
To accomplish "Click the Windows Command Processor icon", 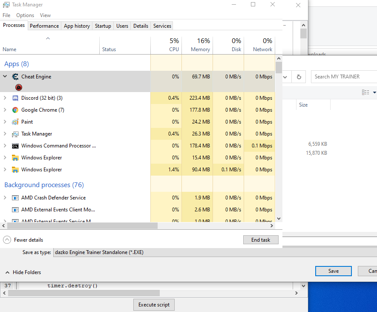I will click(x=15, y=146).
